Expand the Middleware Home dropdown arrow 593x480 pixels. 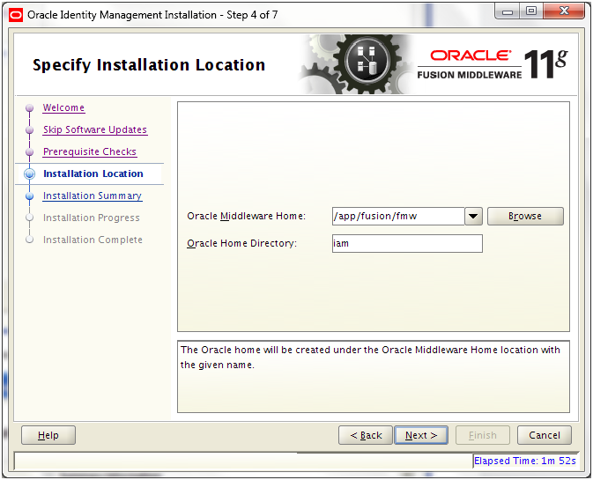(x=473, y=216)
